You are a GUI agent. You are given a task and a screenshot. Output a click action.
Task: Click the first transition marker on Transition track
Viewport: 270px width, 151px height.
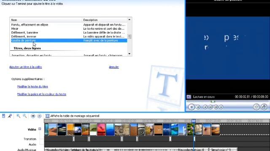pos(73,139)
